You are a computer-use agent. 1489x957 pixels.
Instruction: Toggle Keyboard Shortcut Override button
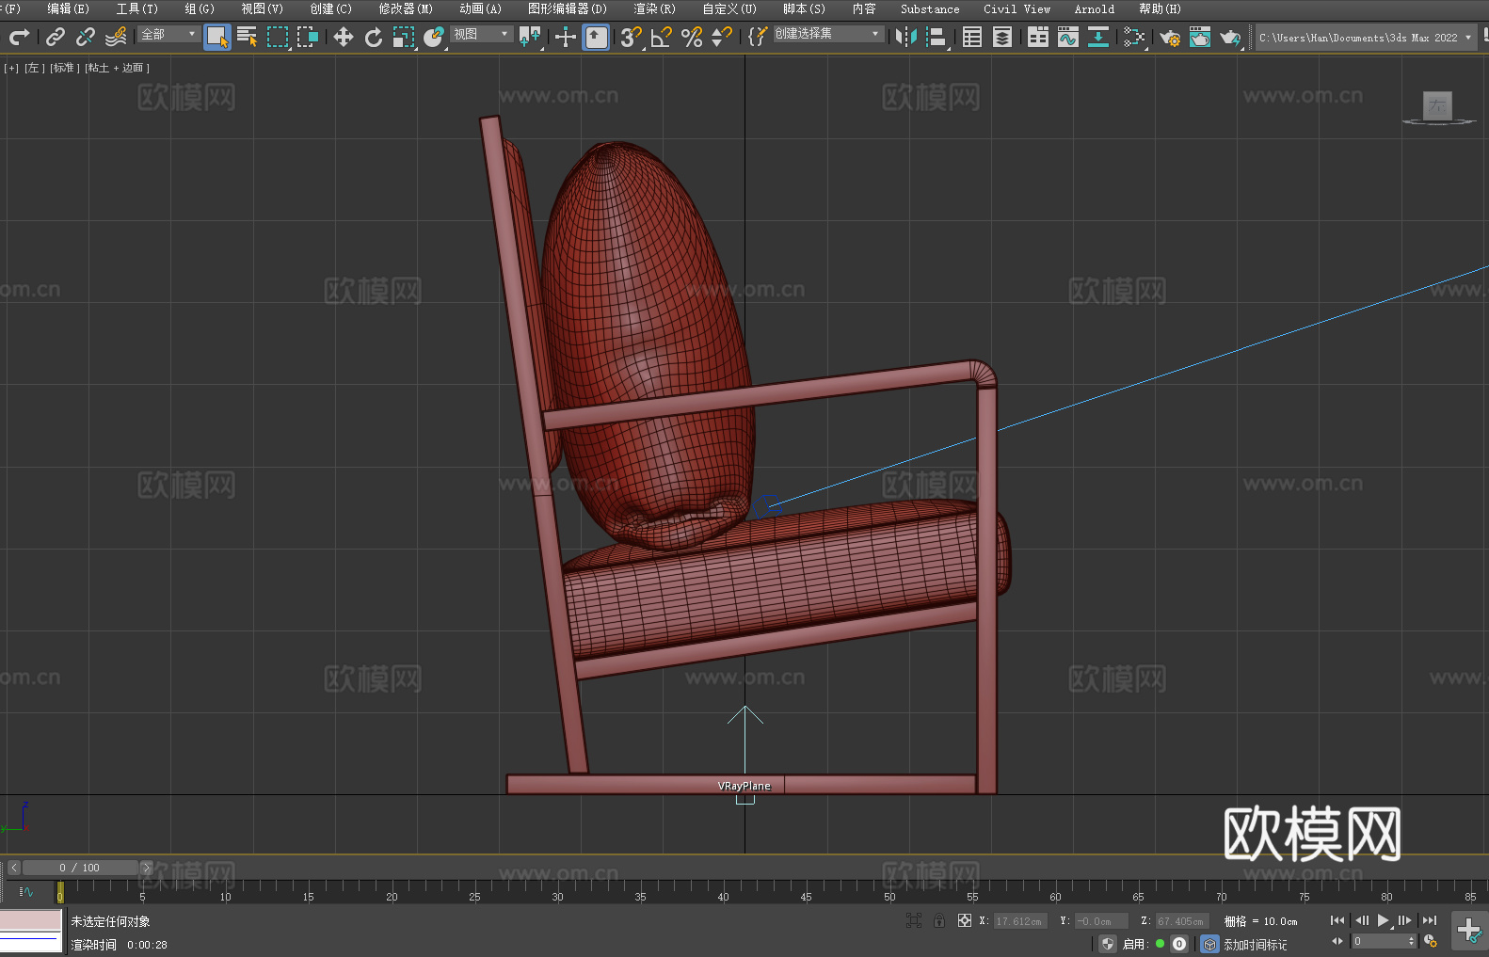click(597, 37)
